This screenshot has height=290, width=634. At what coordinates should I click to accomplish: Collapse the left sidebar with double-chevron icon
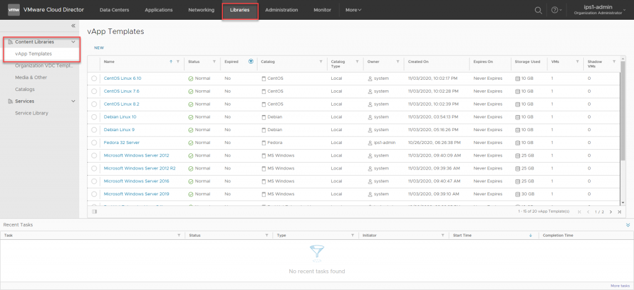coord(73,26)
